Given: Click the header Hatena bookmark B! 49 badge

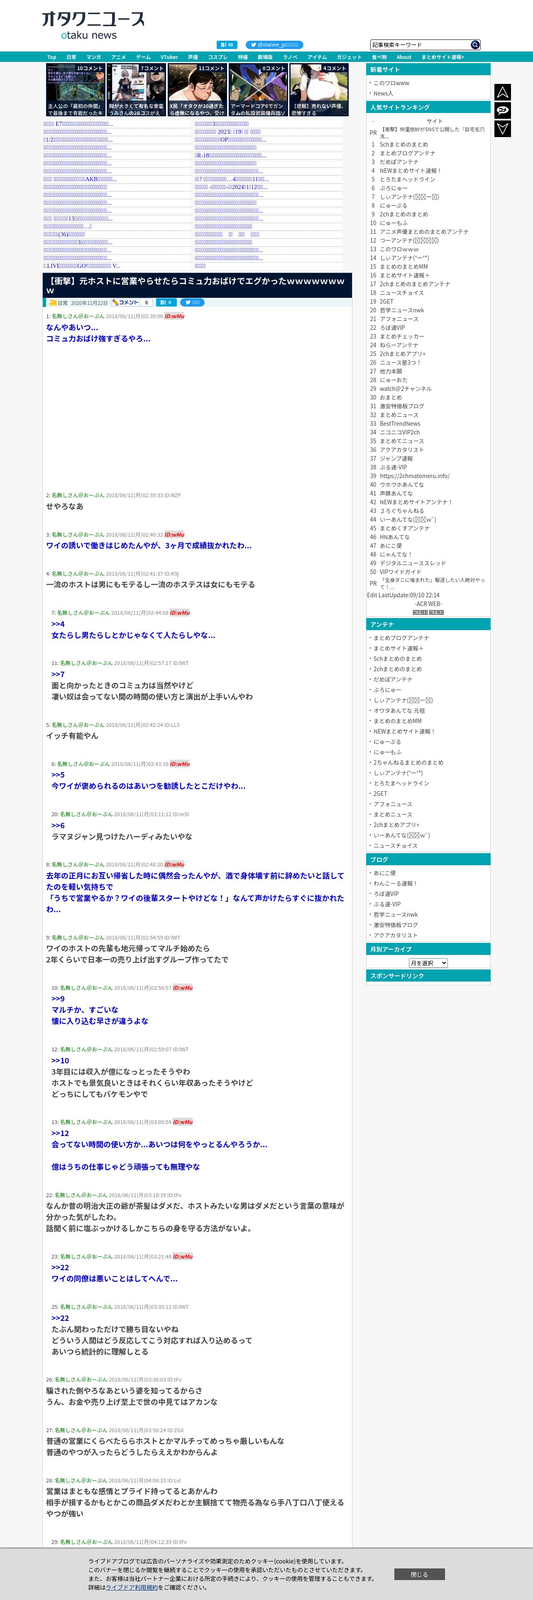Looking at the screenshot, I should (227, 45).
